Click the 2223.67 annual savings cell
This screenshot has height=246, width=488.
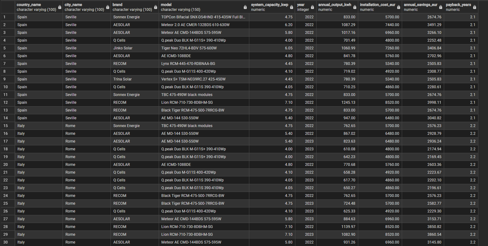click(x=423, y=172)
